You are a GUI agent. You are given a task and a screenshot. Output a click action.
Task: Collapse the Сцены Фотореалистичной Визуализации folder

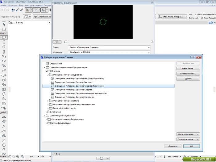coord(45,68)
